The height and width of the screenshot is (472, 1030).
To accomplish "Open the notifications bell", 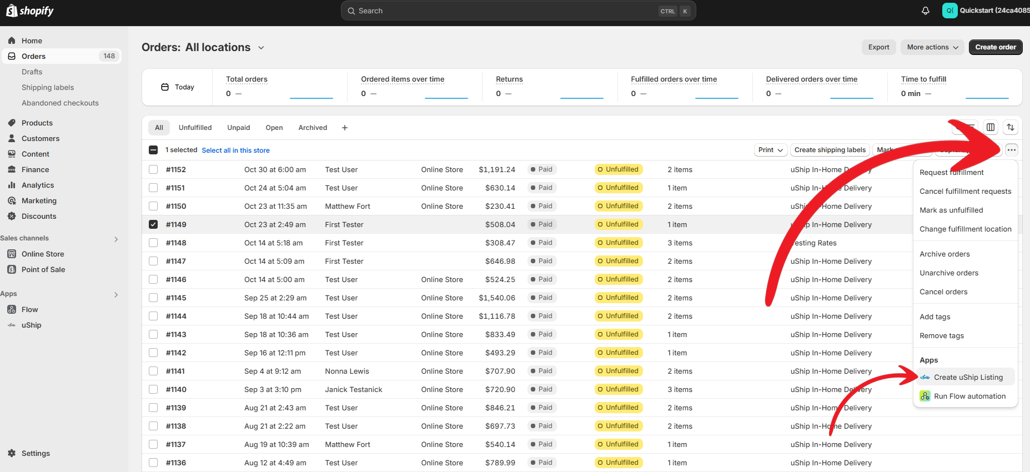I will [926, 11].
